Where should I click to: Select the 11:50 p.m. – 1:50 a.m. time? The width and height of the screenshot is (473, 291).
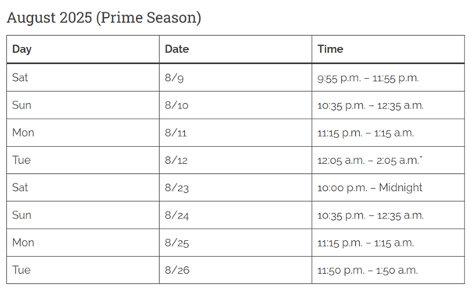pos(368,270)
